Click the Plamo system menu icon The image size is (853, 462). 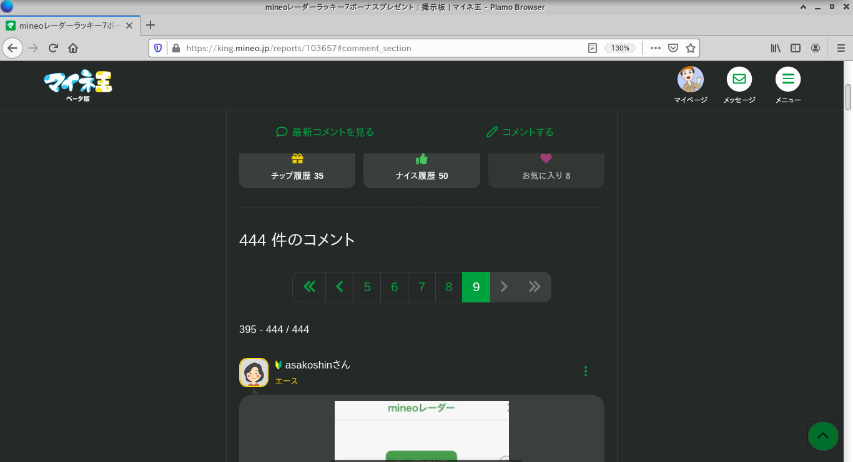(7, 7)
